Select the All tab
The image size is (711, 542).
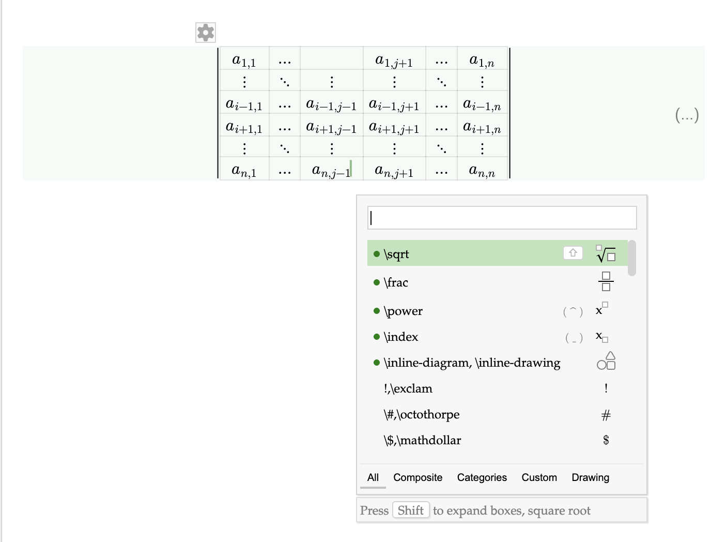pos(373,477)
